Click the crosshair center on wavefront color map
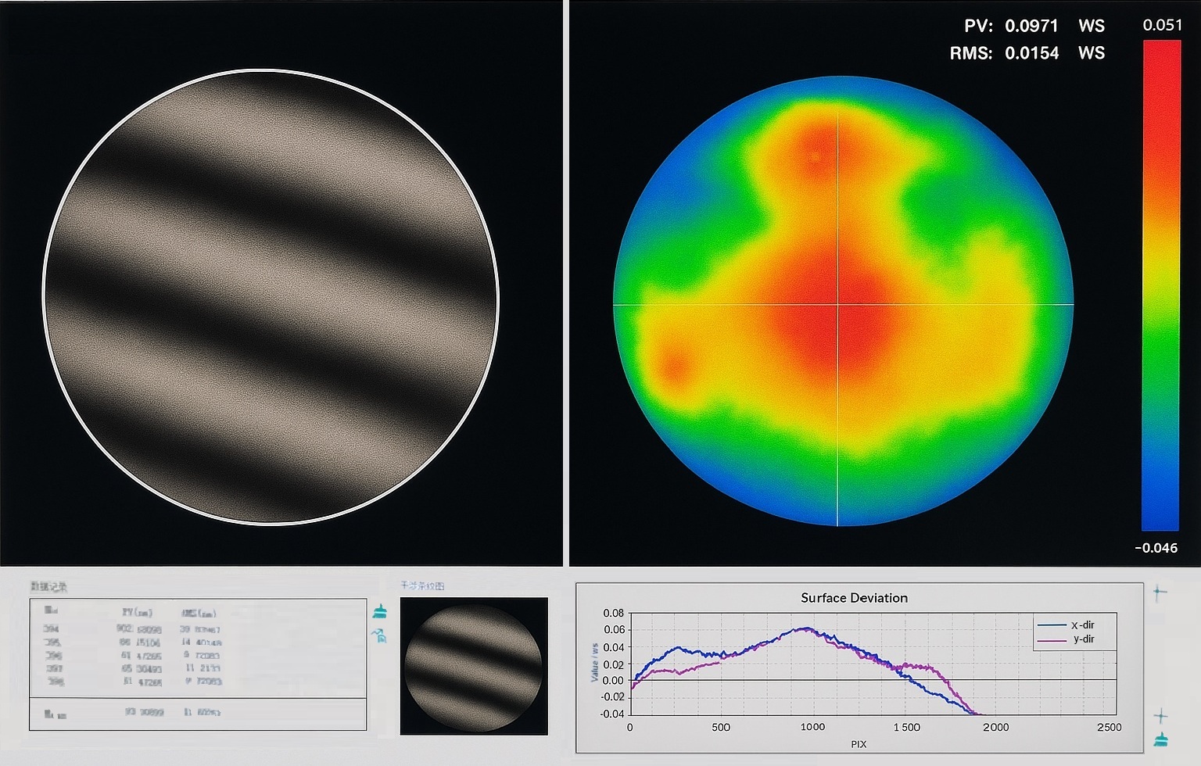Image resolution: width=1201 pixels, height=766 pixels. coord(838,304)
